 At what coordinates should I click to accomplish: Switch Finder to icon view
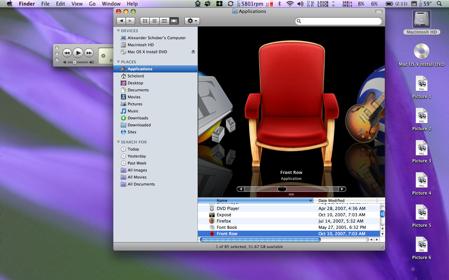click(145, 21)
